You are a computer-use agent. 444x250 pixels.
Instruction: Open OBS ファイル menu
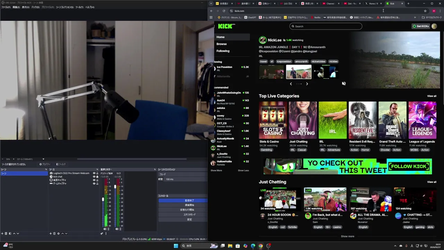point(5,7)
